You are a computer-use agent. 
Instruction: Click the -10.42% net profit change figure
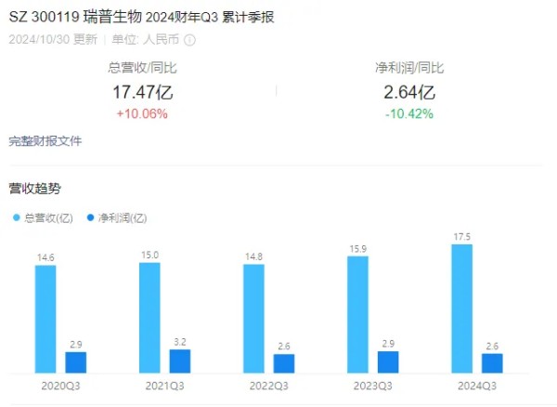[409, 113]
